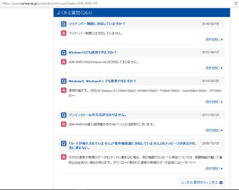Click 続きを読む under the Windows10 answer
This screenshot has width=239, height=190.
pos(214,68)
